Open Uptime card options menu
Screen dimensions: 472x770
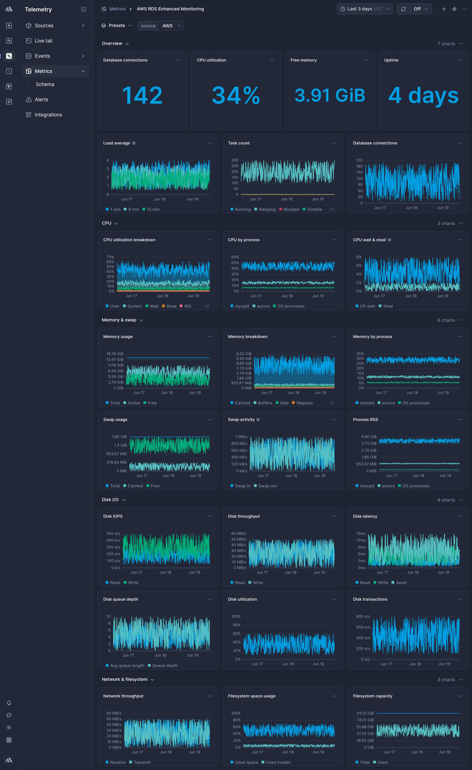[x=459, y=60]
